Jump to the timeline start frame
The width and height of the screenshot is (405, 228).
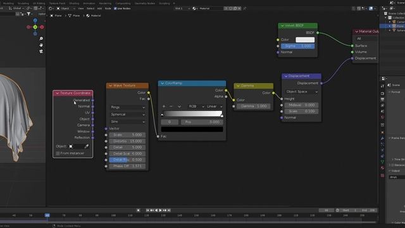click(x=147, y=210)
